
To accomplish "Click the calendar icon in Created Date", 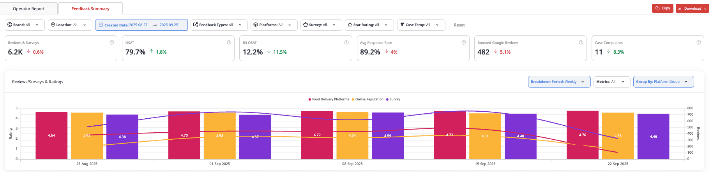I will coord(101,25).
